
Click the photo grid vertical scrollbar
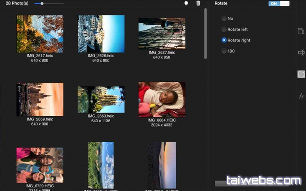(206, 34)
